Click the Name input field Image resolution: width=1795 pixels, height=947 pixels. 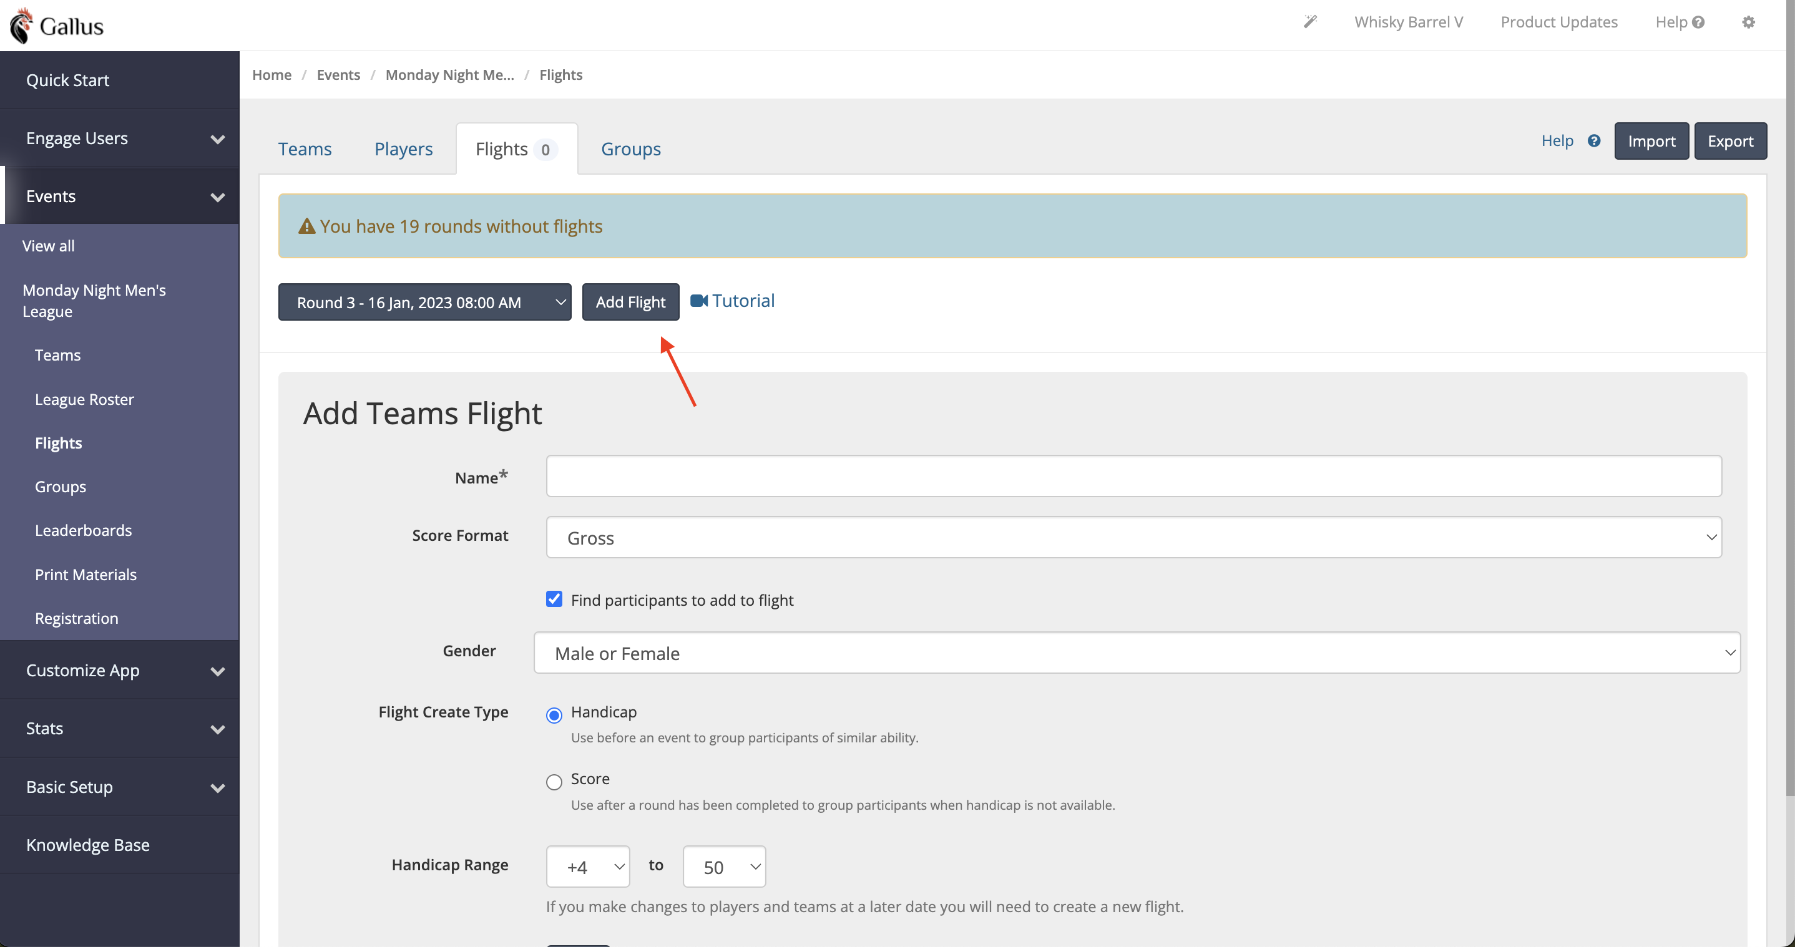[1133, 476]
